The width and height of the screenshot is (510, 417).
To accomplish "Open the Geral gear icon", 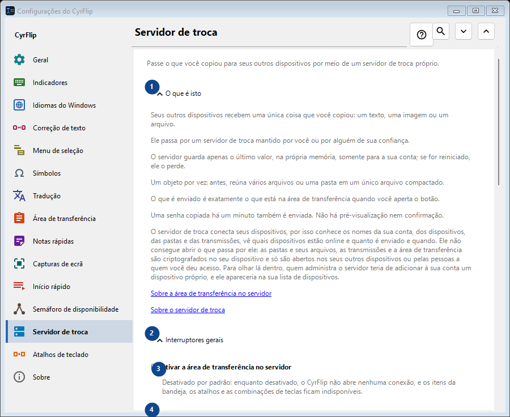I will pos(19,59).
